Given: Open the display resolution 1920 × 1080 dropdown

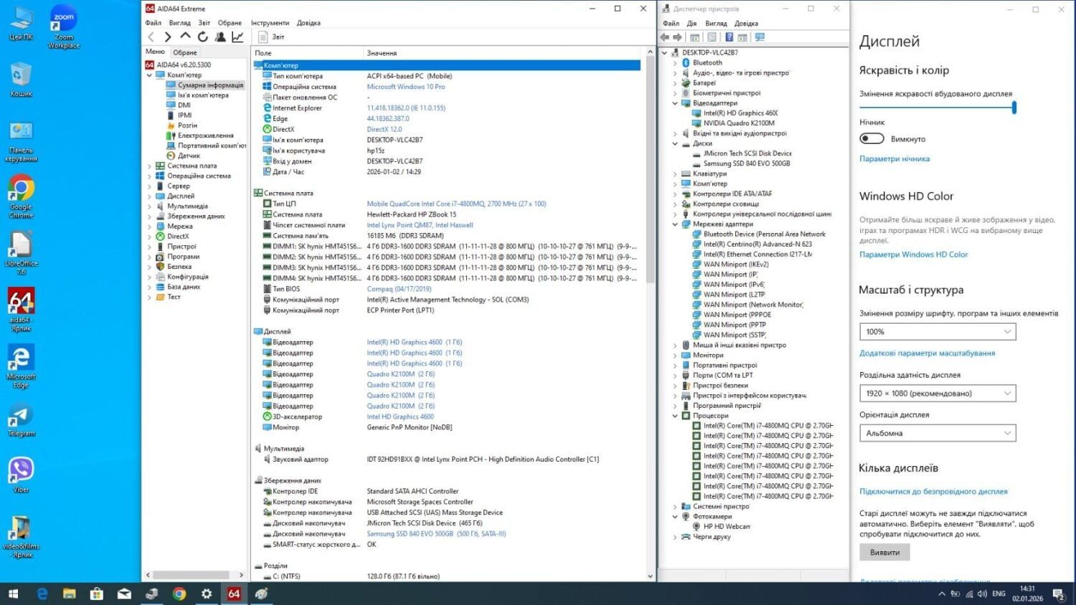Looking at the screenshot, I should [938, 393].
